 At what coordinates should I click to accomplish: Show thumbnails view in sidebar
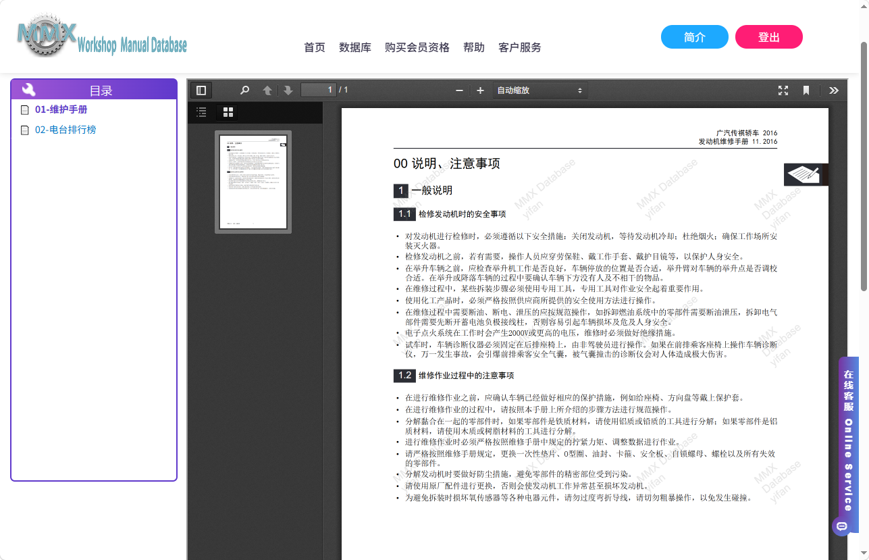[x=228, y=112]
